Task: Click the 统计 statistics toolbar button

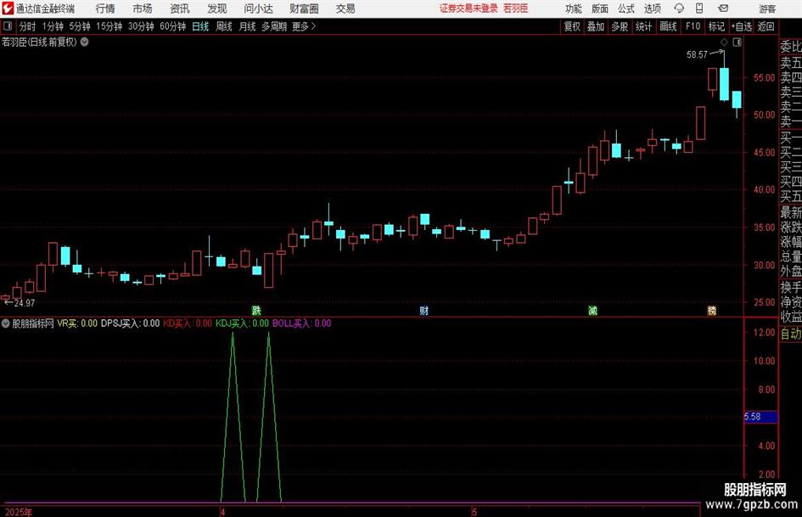Action: tap(644, 26)
